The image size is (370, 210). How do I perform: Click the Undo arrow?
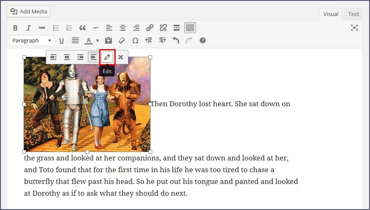pos(176,41)
